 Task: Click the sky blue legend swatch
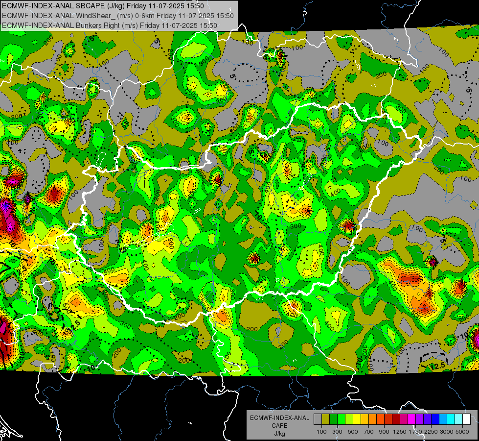pos(443,419)
